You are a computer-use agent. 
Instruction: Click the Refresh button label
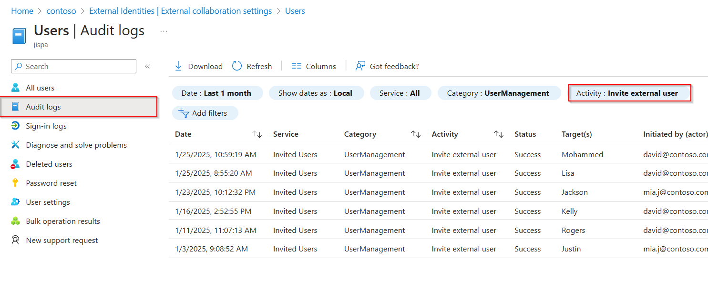pyautogui.click(x=259, y=66)
